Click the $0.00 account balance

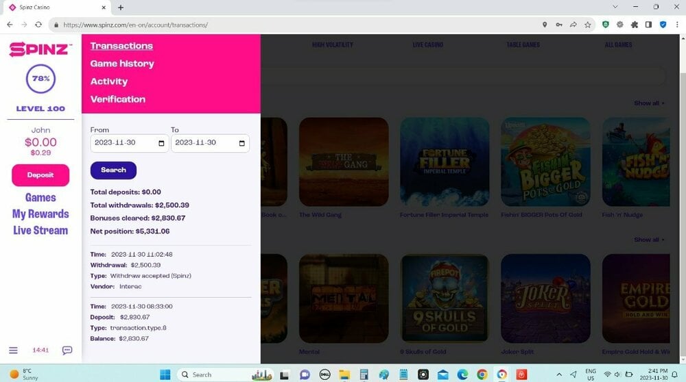pos(40,142)
